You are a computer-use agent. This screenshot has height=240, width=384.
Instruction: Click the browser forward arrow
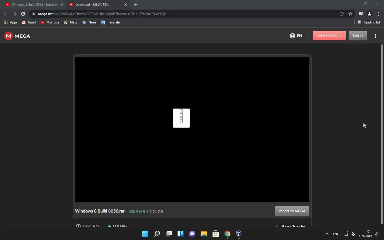point(14,14)
